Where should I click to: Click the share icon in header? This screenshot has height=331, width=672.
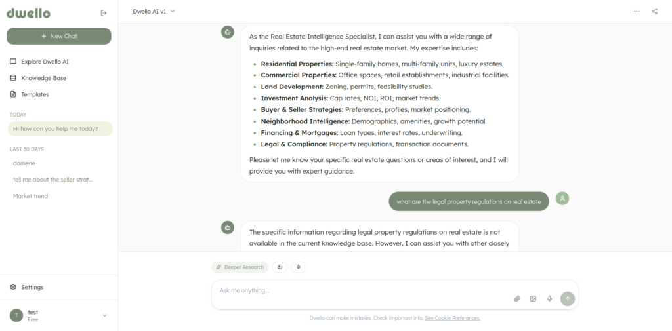coord(654,12)
